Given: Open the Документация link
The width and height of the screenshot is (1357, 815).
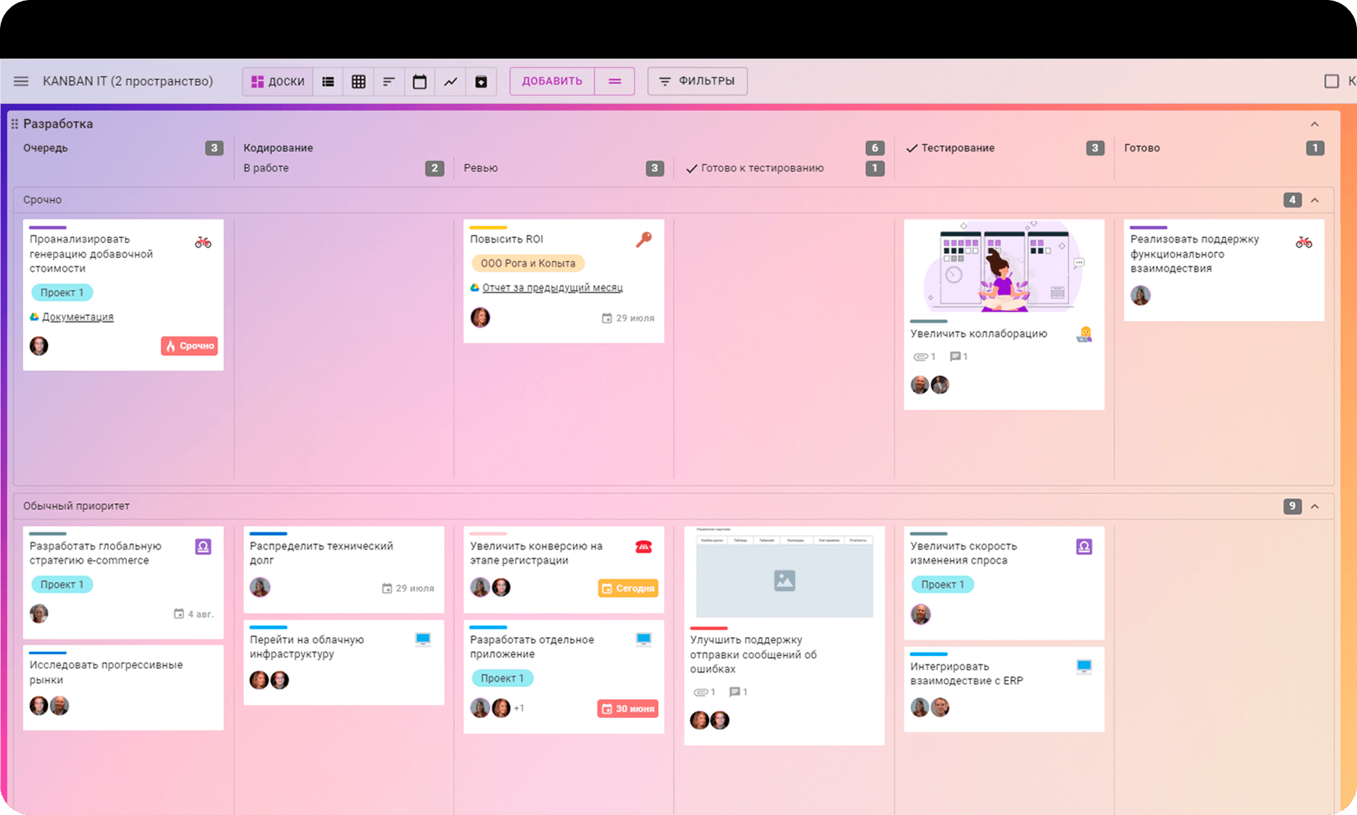Looking at the screenshot, I should (77, 317).
